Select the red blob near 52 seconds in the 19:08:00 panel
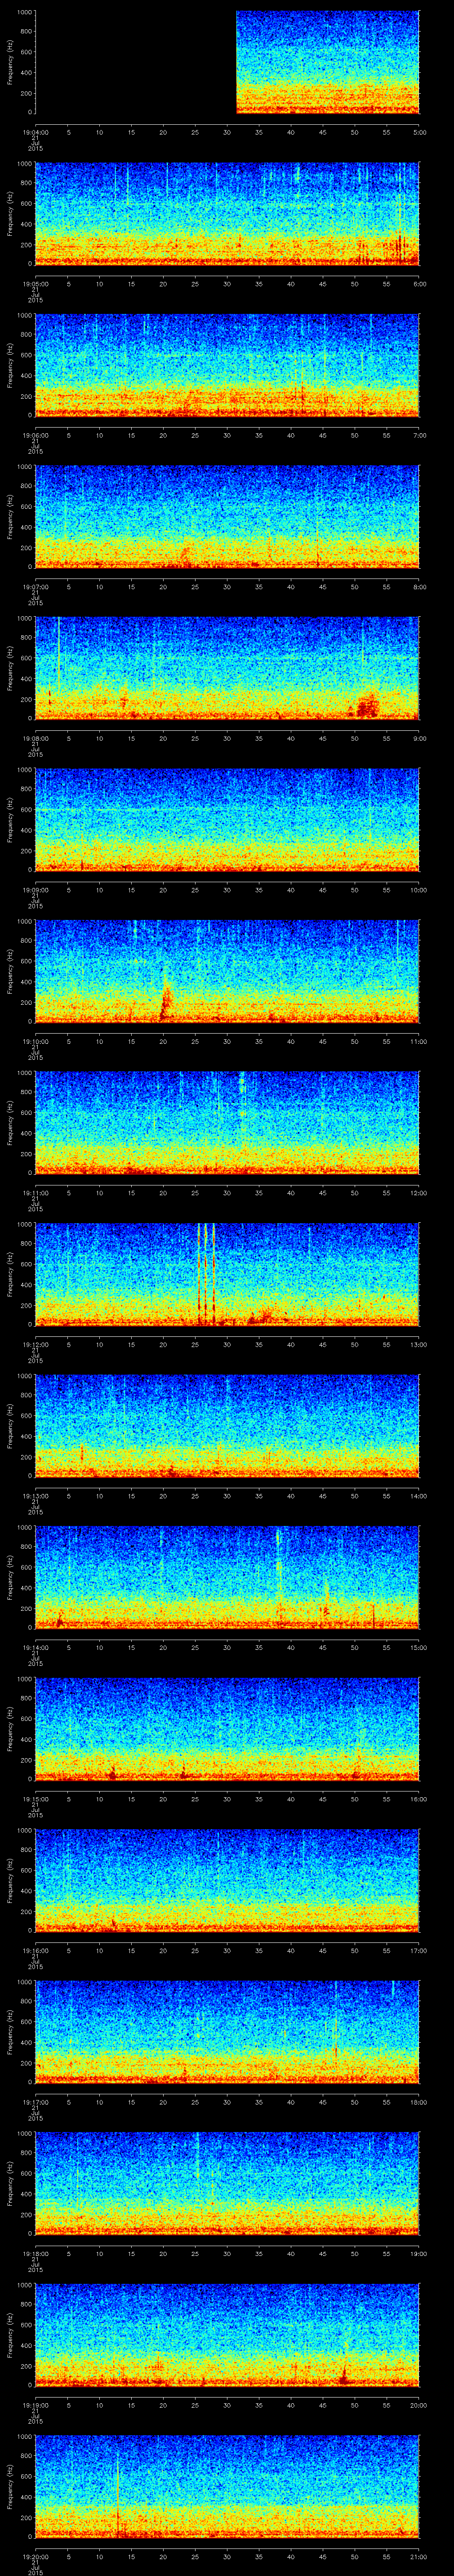454x2576 pixels. click(x=367, y=705)
